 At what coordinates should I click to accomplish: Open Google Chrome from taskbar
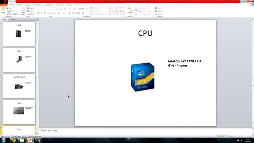tap(14, 140)
